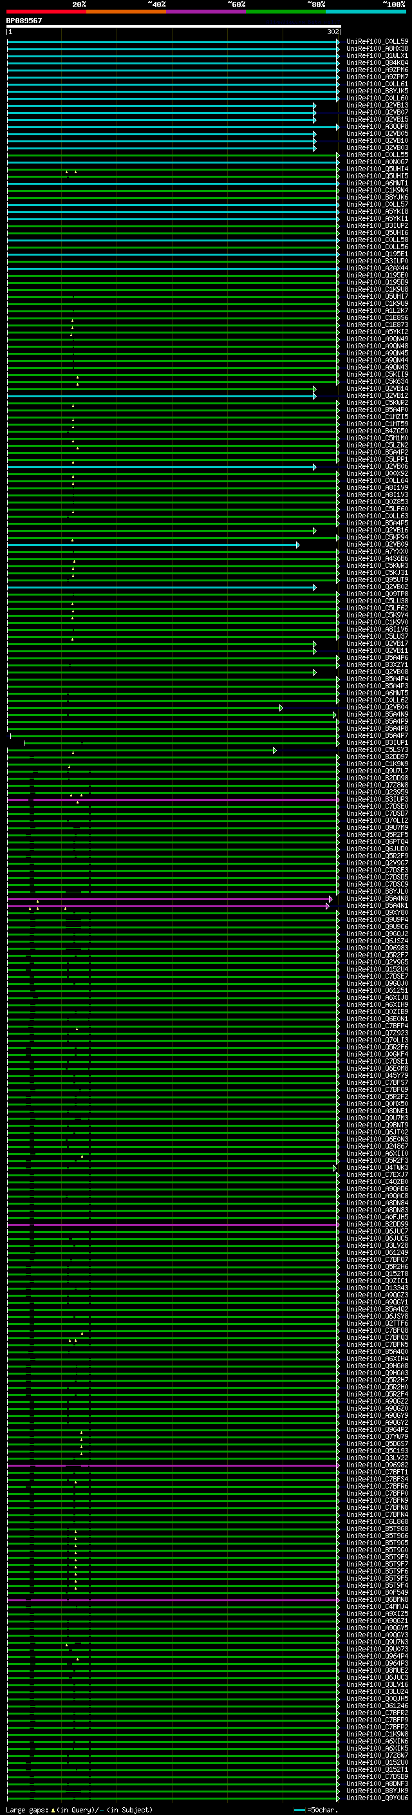Image resolution: width=412 pixels, height=1815 pixels.
Task: Select label UniRef100_C7EXJ7
Action: tap(377, 1175)
